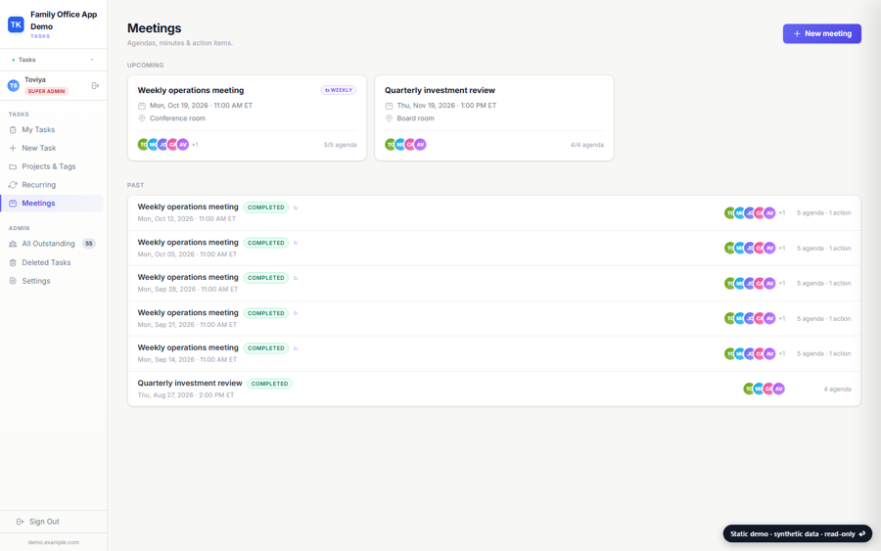
Task: Click the location pin beside Board room
Action: pos(389,118)
